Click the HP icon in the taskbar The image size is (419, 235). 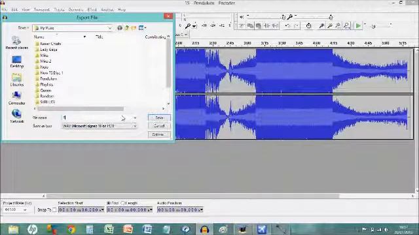[x=32, y=229]
